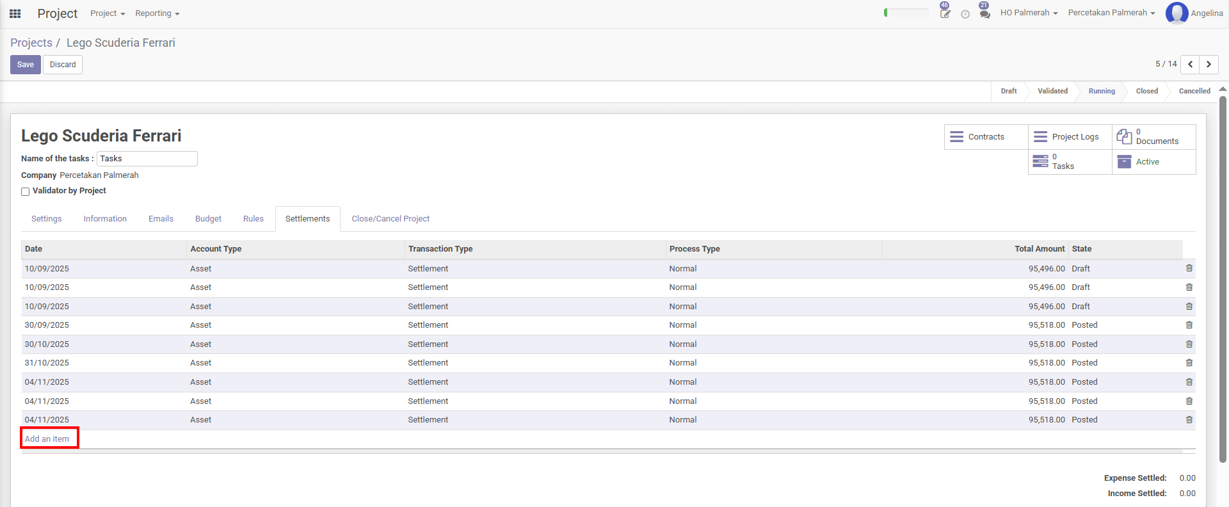This screenshot has height=507, width=1229.
Task: Click the Name of the tasks field
Action: tap(147, 159)
